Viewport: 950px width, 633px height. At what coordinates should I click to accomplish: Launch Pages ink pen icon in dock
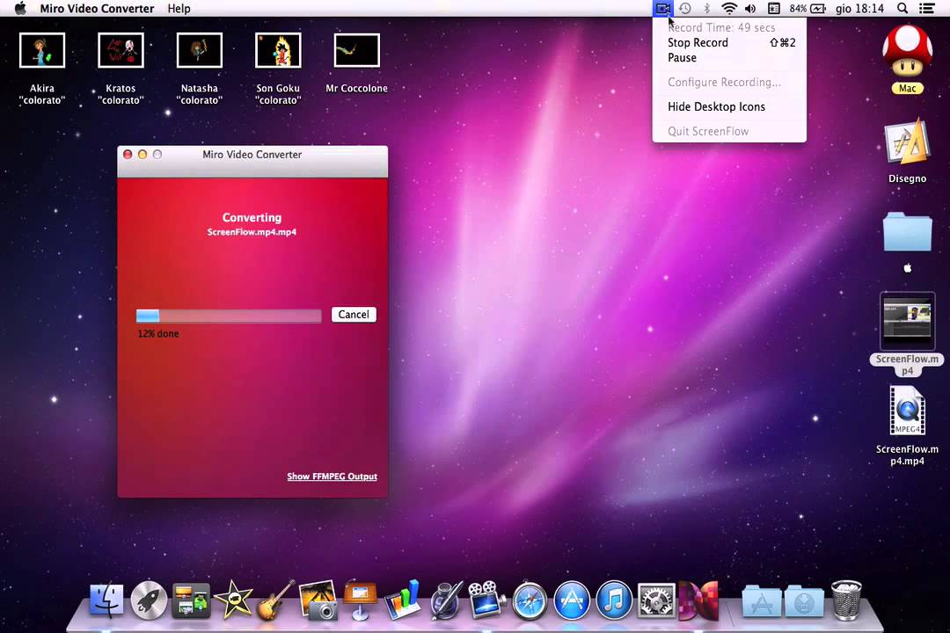click(x=446, y=600)
